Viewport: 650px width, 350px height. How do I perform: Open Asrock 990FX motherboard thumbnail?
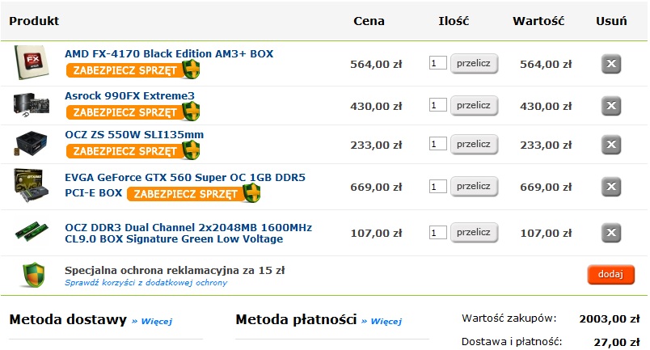click(32, 104)
